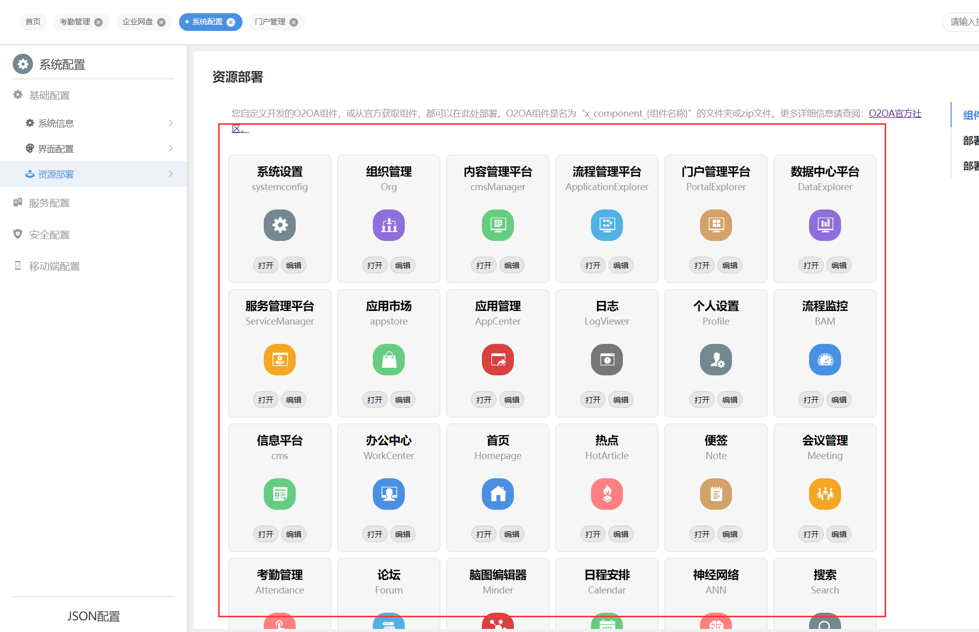The height and width of the screenshot is (632, 979).
Task: Expand the 界面配置 sidebar item arrow
Action: pyautogui.click(x=170, y=148)
